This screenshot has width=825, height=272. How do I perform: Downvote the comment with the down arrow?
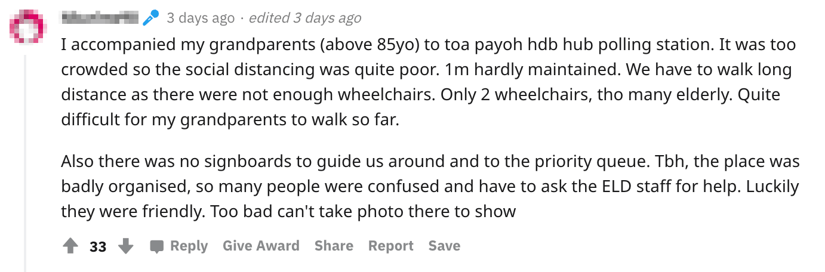pyautogui.click(x=125, y=246)
